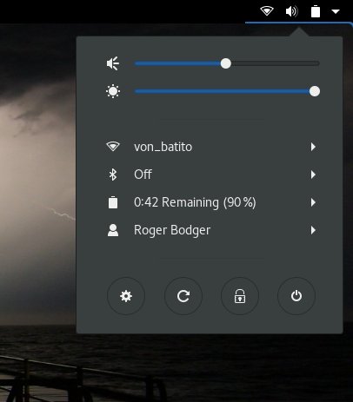
Task: Click the brightness sun icon
Action: coord(113,91)
